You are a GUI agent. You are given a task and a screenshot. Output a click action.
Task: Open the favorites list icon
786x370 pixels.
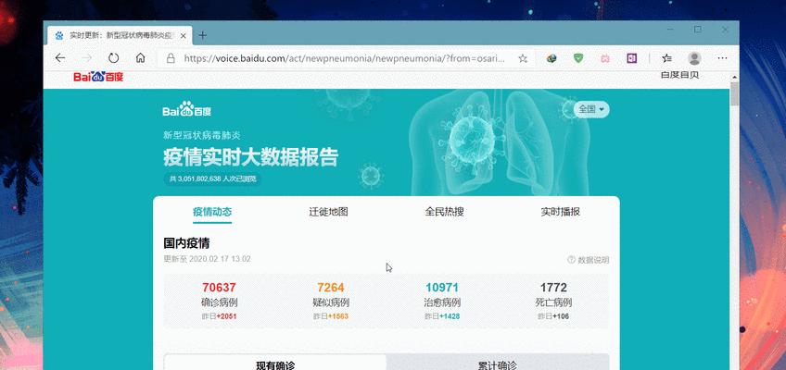click(666, 58)
